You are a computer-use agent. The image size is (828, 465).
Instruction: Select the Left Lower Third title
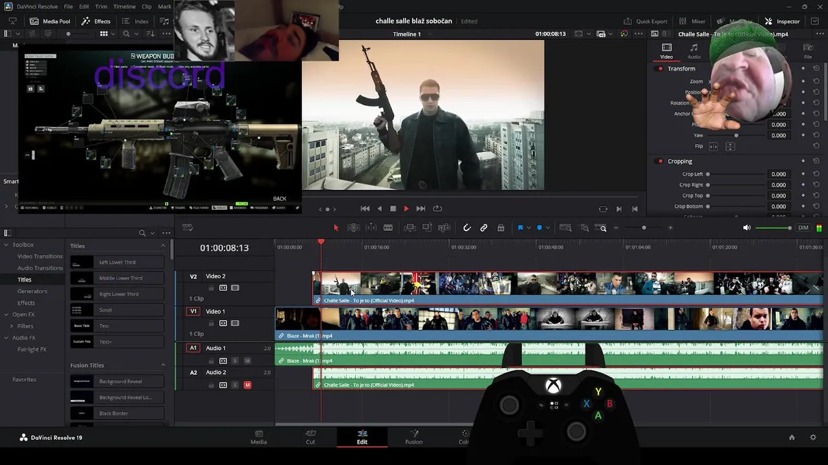coord(117,262)
